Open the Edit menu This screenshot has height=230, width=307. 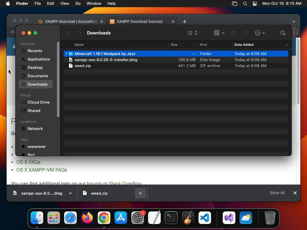[x=50, y=4]
